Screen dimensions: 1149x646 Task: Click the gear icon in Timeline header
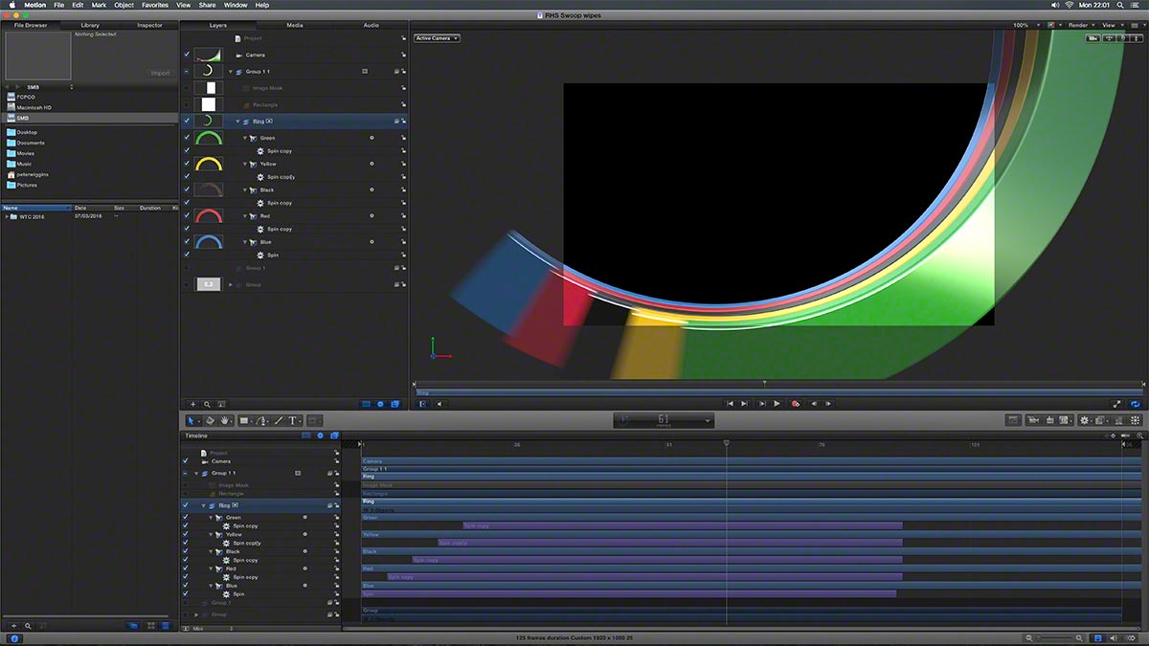pos(320,435)
